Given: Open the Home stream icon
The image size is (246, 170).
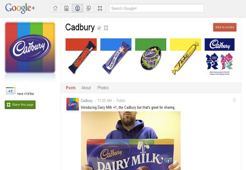Looking at the screenshot, I should coord(55,8).
